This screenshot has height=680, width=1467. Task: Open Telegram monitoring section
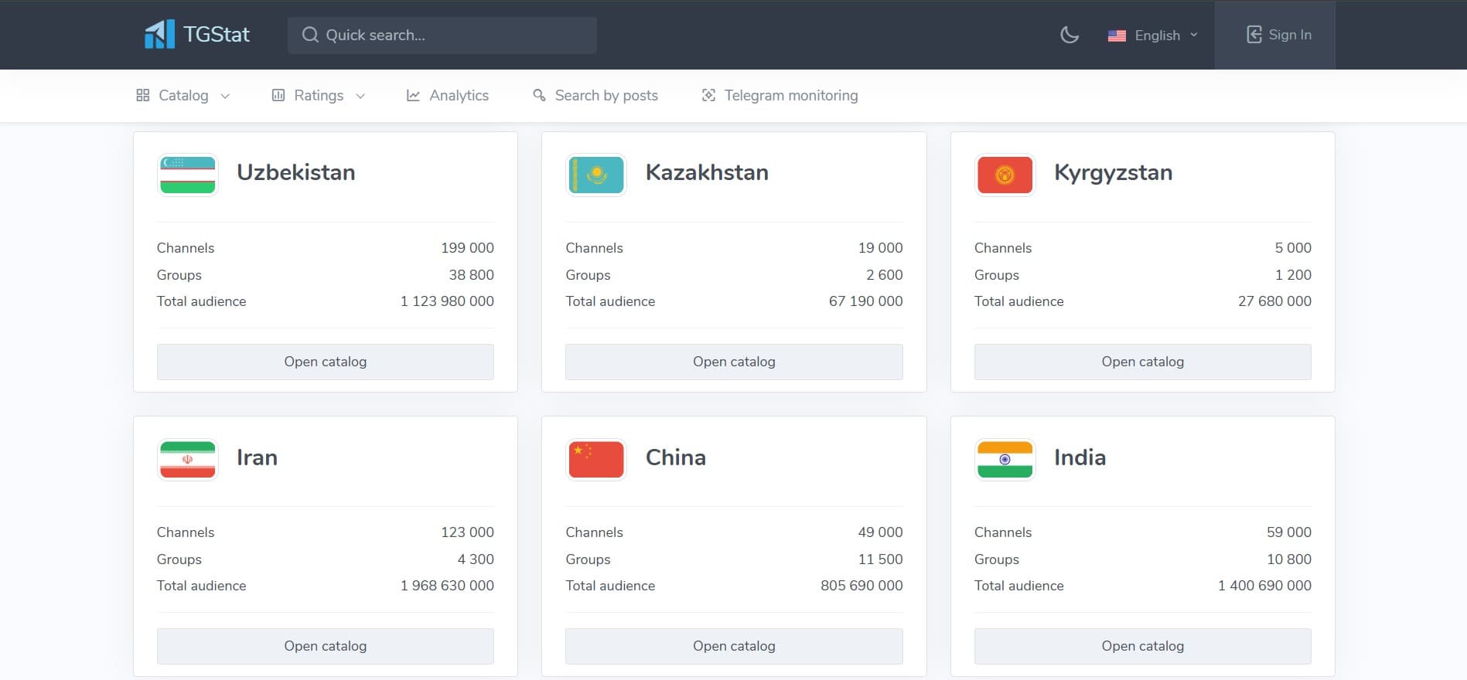click(x=780, y=96)
